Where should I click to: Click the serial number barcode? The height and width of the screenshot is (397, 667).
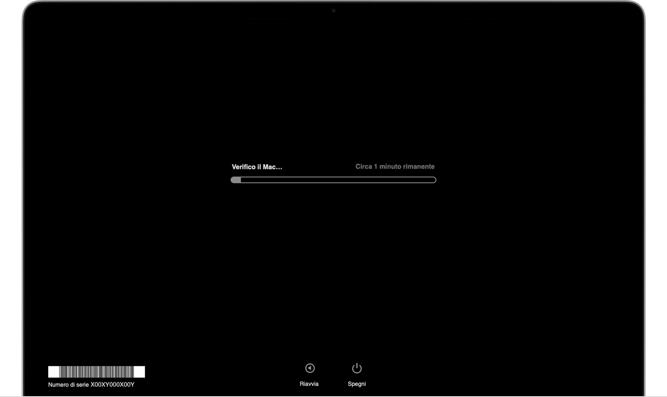(x=97, y=372)
